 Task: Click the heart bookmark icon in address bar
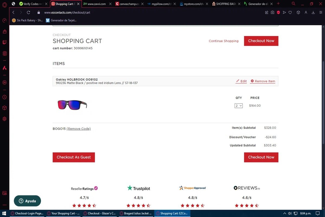pos(290,12)
